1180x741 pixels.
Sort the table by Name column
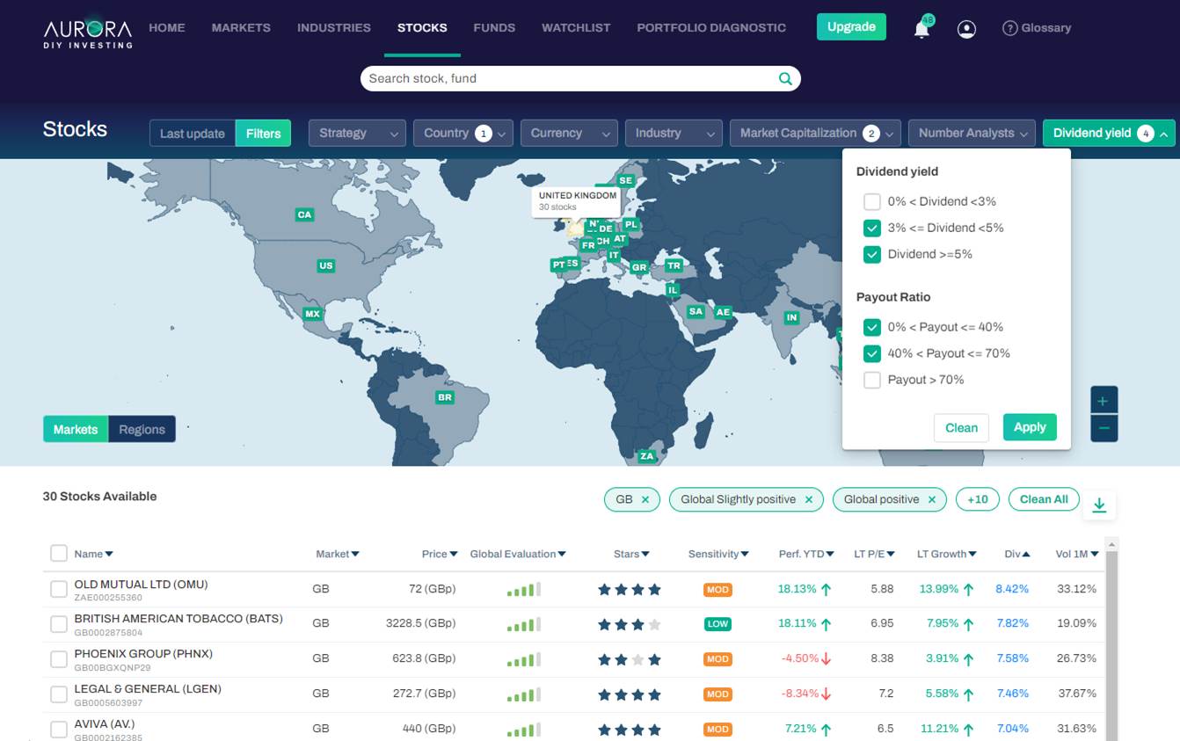[x=94, y=554]
